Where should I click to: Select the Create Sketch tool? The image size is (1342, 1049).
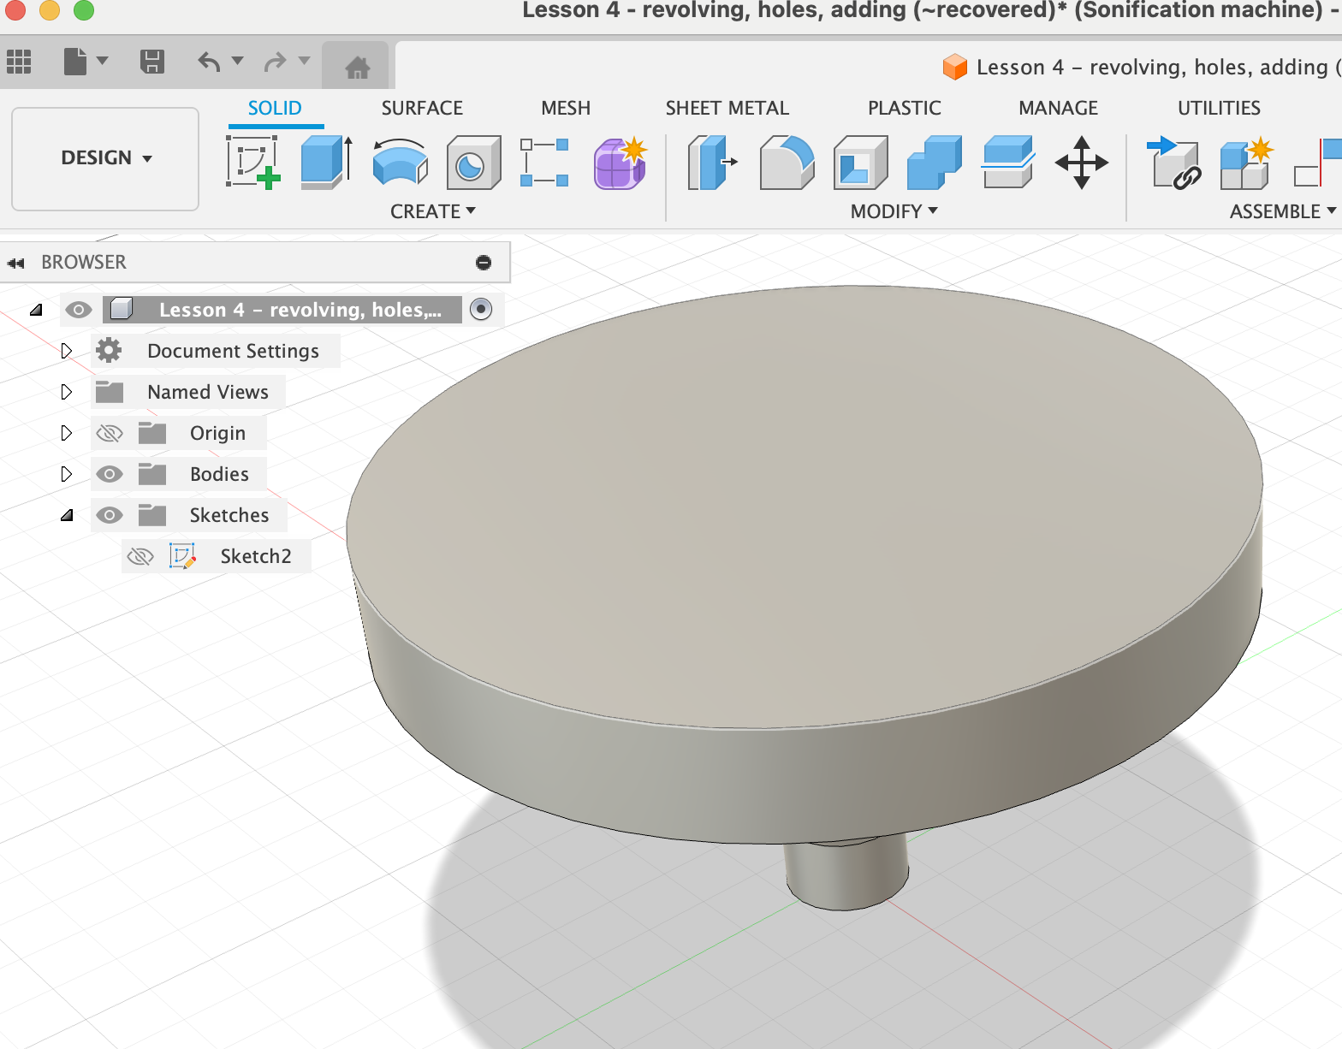click(x=253, y=163)
